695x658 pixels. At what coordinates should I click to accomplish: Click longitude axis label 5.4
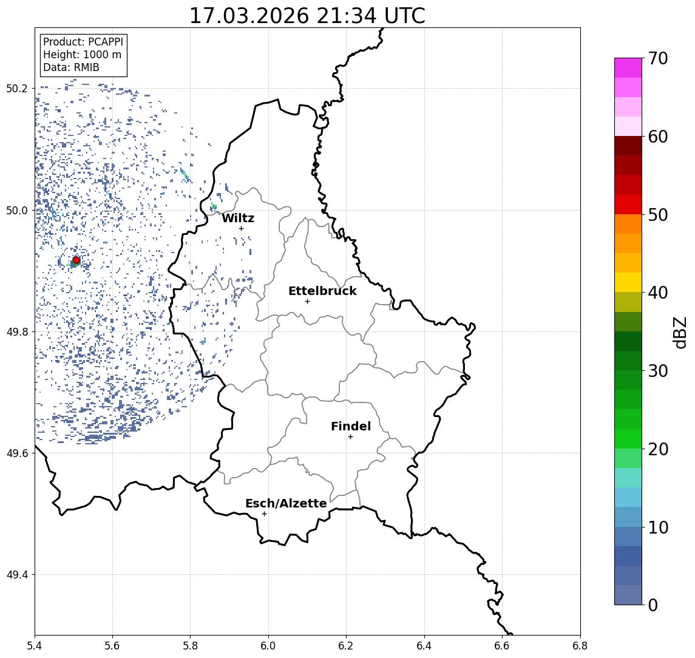35,646
